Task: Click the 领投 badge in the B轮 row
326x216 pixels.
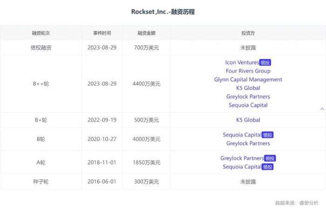Action: pos(267,135)
